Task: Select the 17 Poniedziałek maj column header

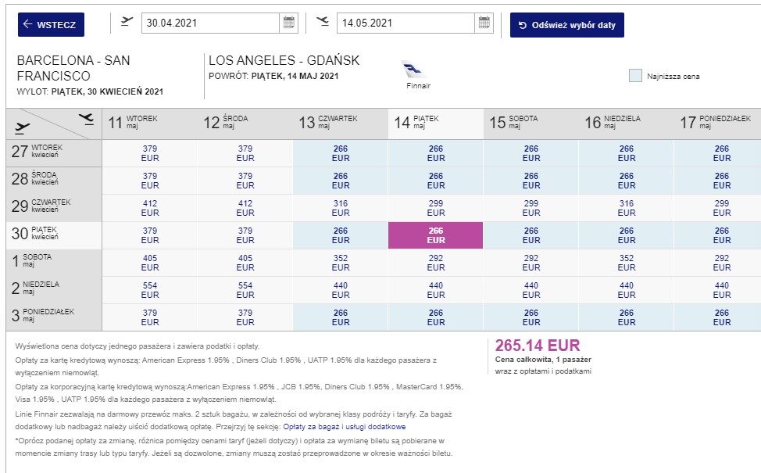Action: click(x=717, y=124)
